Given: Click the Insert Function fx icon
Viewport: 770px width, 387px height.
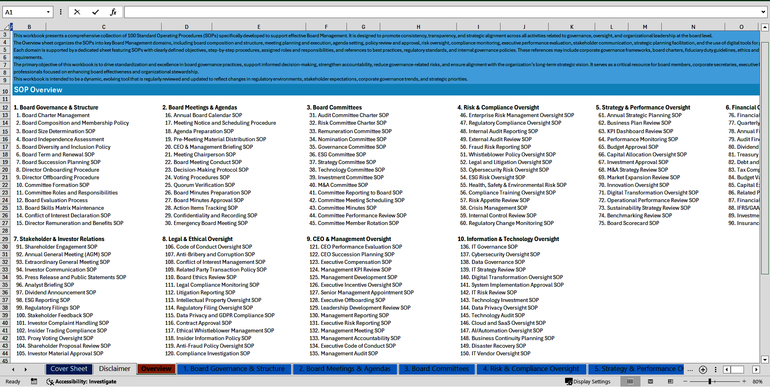Looking at the screenshot, I should point(113,12).
